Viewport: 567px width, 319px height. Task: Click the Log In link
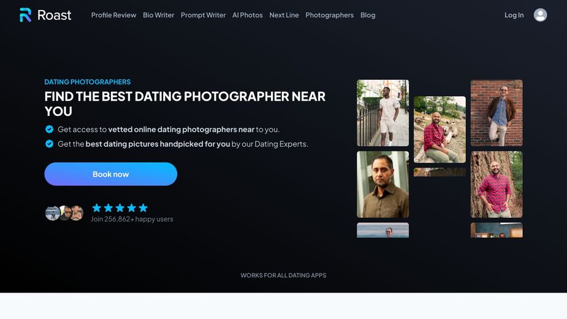(x=514, y=15)
